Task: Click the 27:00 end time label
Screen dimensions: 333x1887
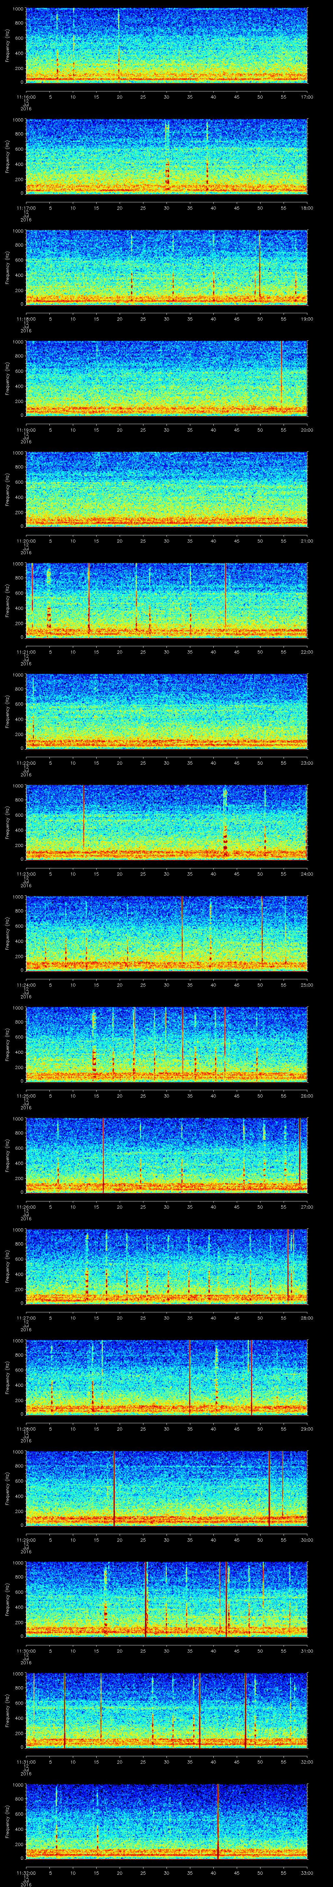Action: click(307, 1207)
